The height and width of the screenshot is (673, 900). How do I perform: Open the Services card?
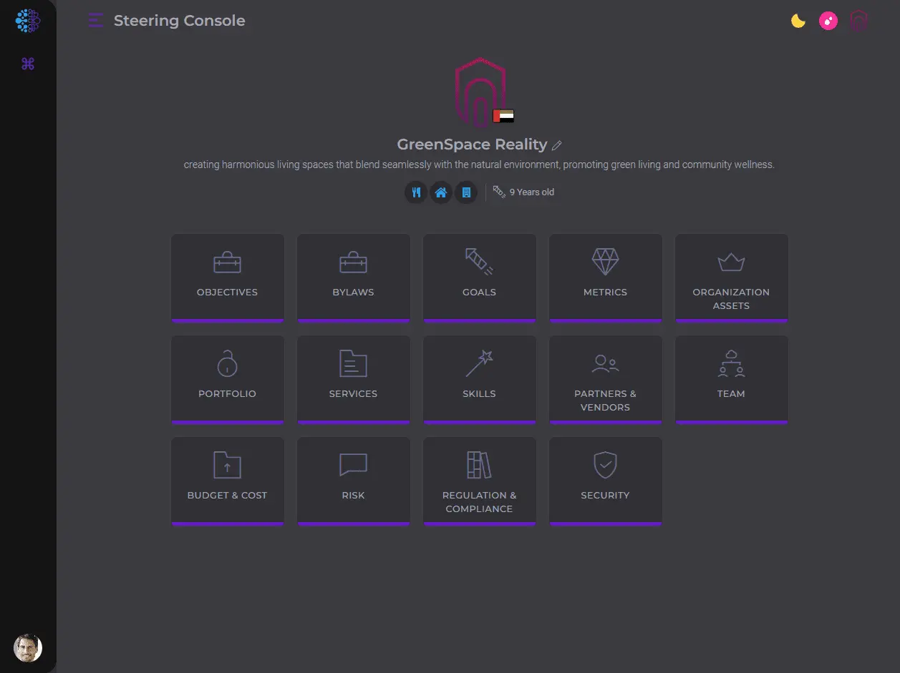354,380
